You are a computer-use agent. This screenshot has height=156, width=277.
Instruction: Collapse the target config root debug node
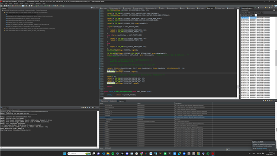click(3, 10)
